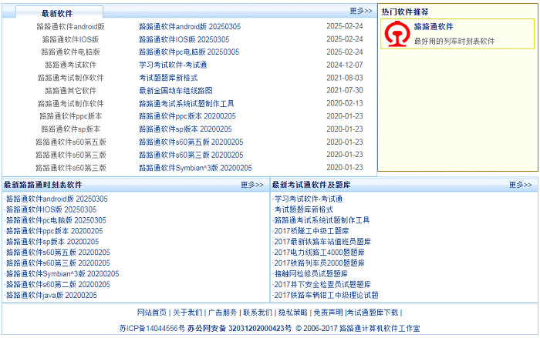Open 2017最新铁路车站值班员题库 link
The height and width of the screenshot is (338, 540).
click(x=322, y=242)
